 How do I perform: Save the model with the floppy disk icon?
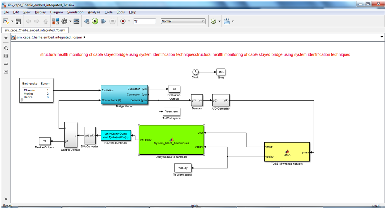pos(18,21)
